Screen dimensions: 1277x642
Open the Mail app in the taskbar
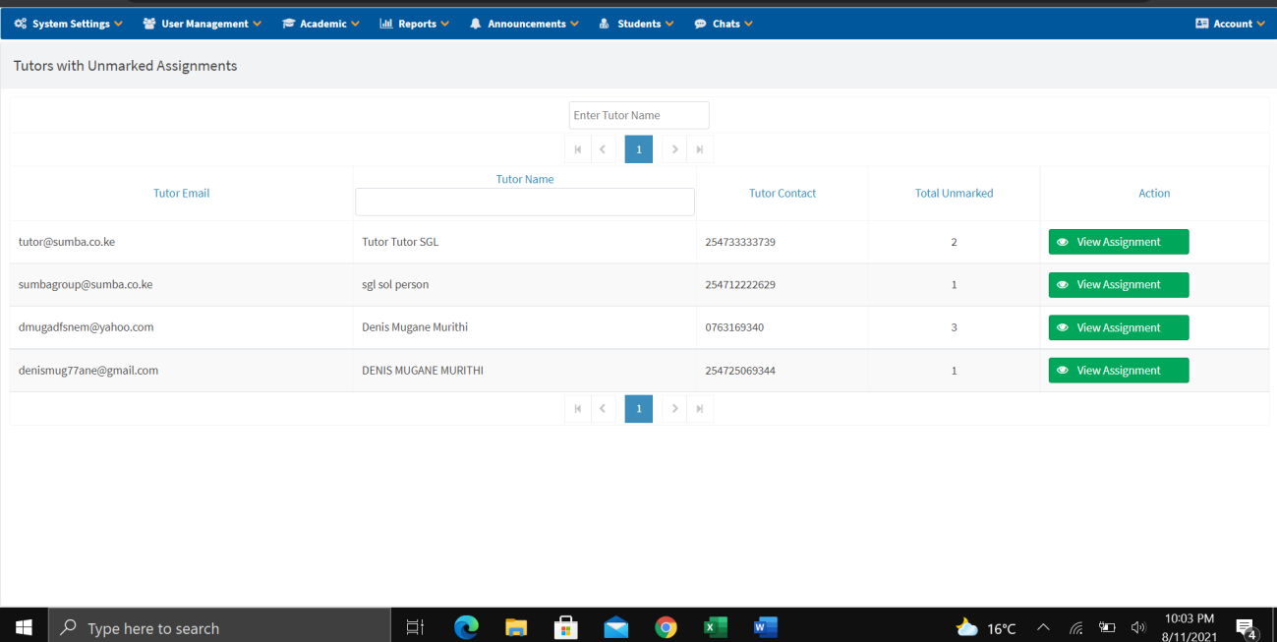[616, 627]
